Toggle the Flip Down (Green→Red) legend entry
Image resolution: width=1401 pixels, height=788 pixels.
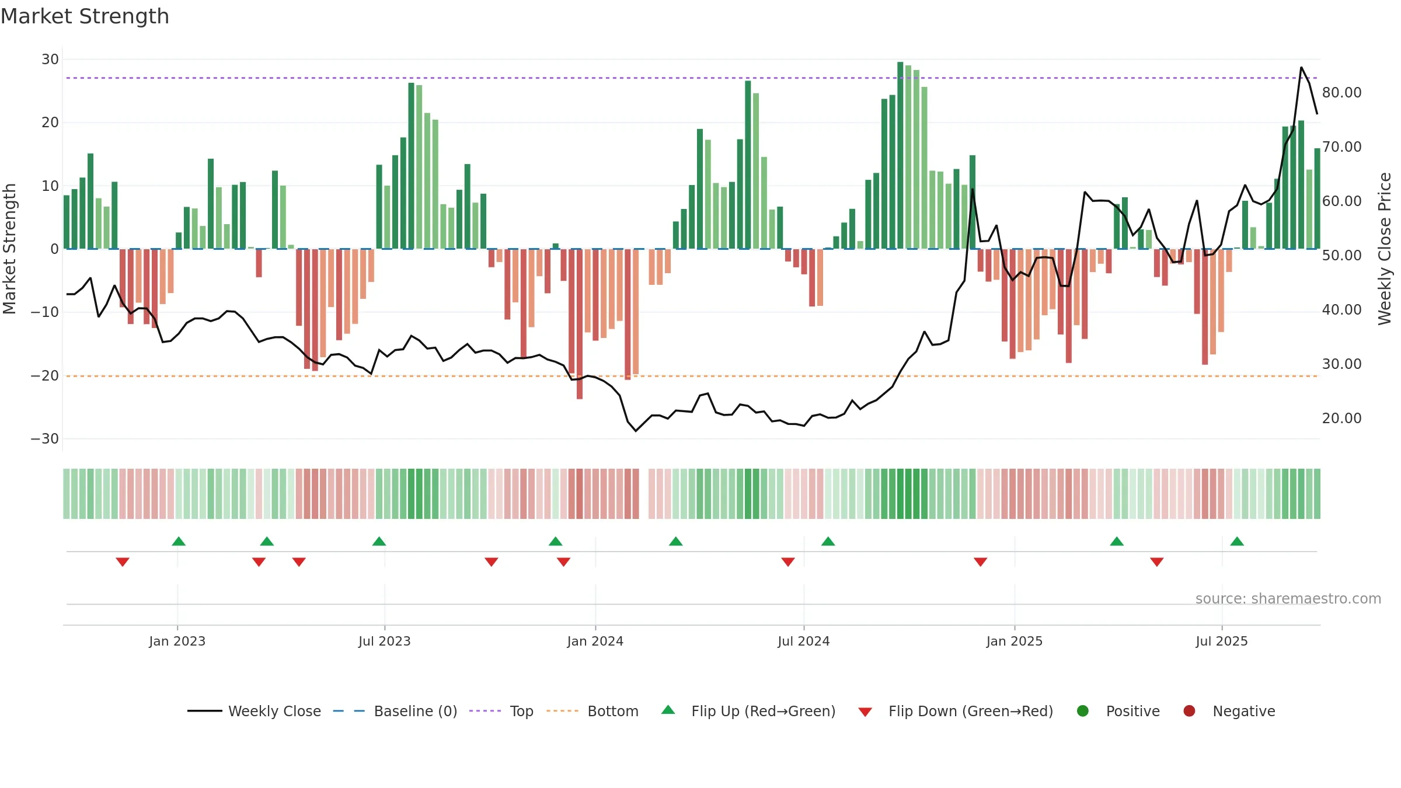point(956,711)
